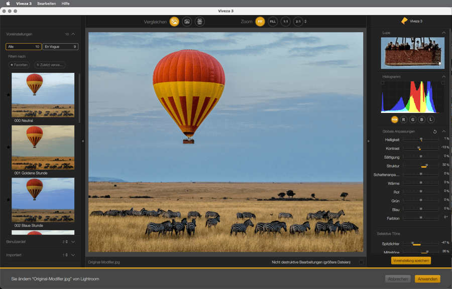
Task: Set zoom to 2:1
Action: click(x=298, y=22)
